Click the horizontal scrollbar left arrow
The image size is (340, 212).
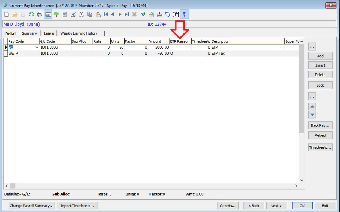click(7, 186)
